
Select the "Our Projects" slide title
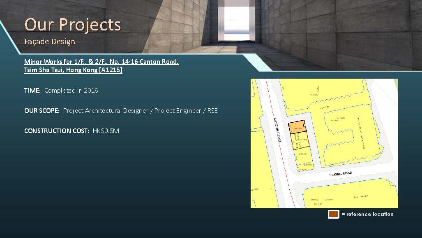tap(73, 24)
